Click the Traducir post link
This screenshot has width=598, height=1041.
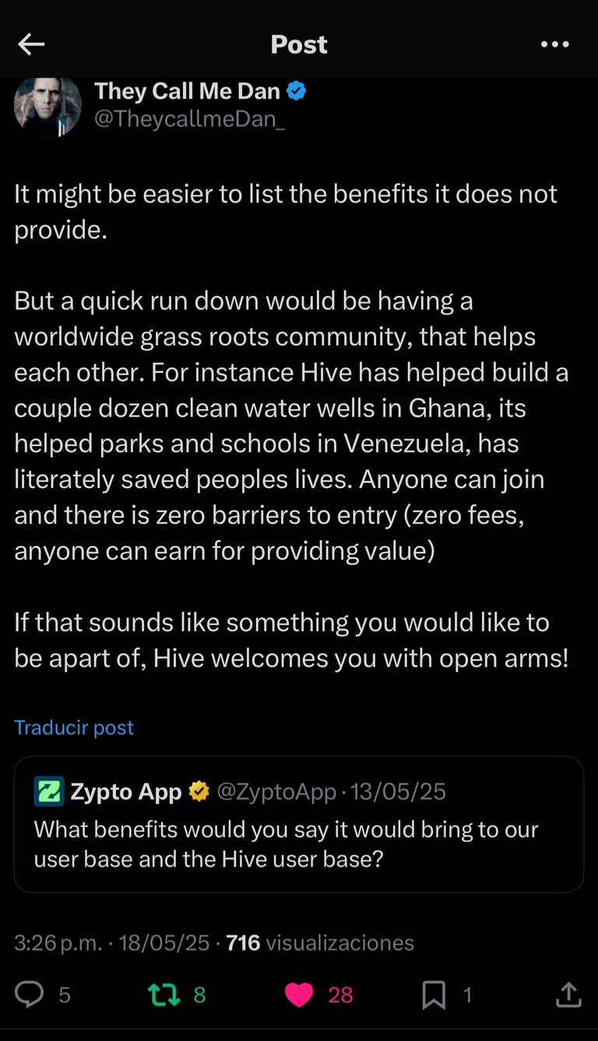[74, 727]
